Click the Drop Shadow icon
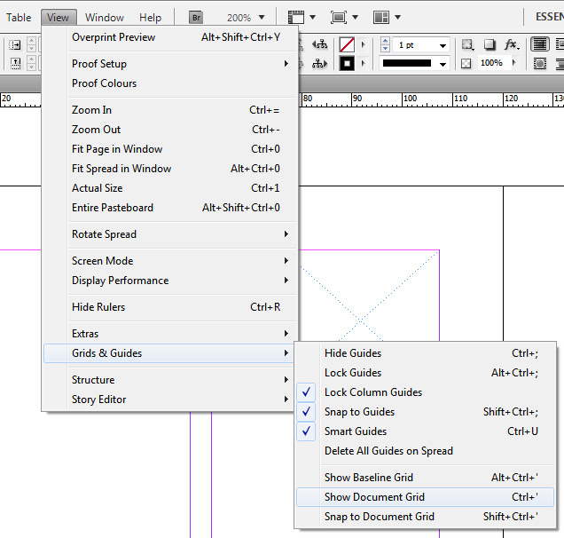This screenshot has height=538, width=564. tap(490, 44)
